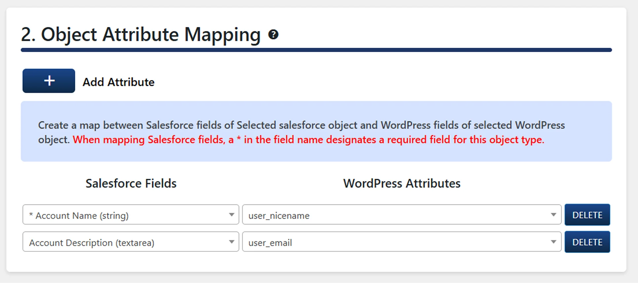Screen dimensions: 638x283
Task: Click the plus Add Attribute button
Action: 49,81
